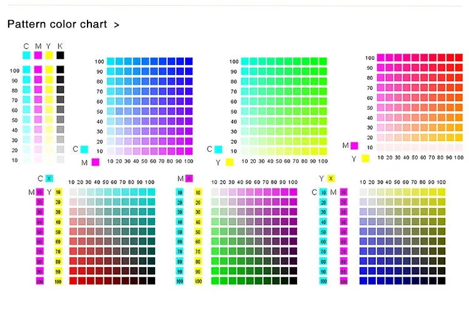The width and height of the screenshot is (469, 319).
Task: Click the magenta M legend square below blue chart
Action: click(x=96, y=162)
